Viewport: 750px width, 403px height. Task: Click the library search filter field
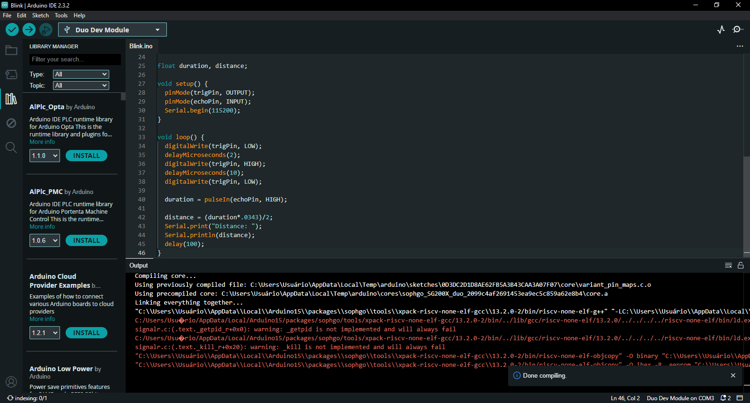[75, 60]
